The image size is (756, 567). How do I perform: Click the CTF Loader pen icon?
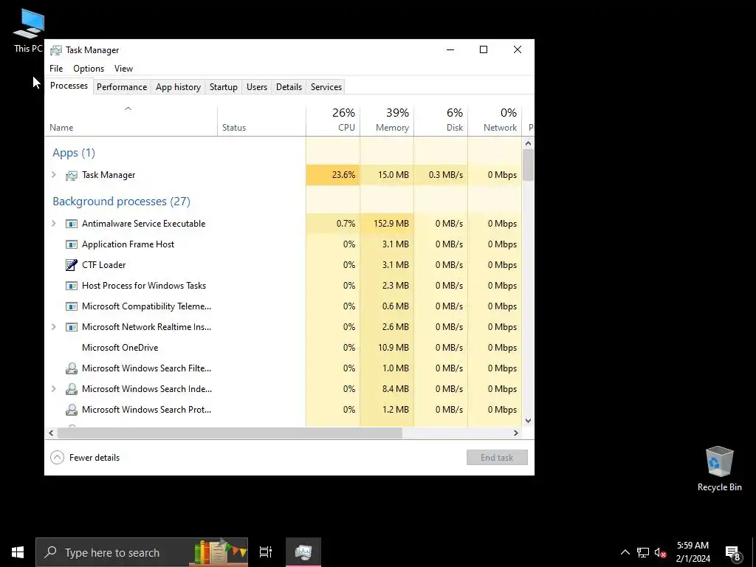pos(72,265)
